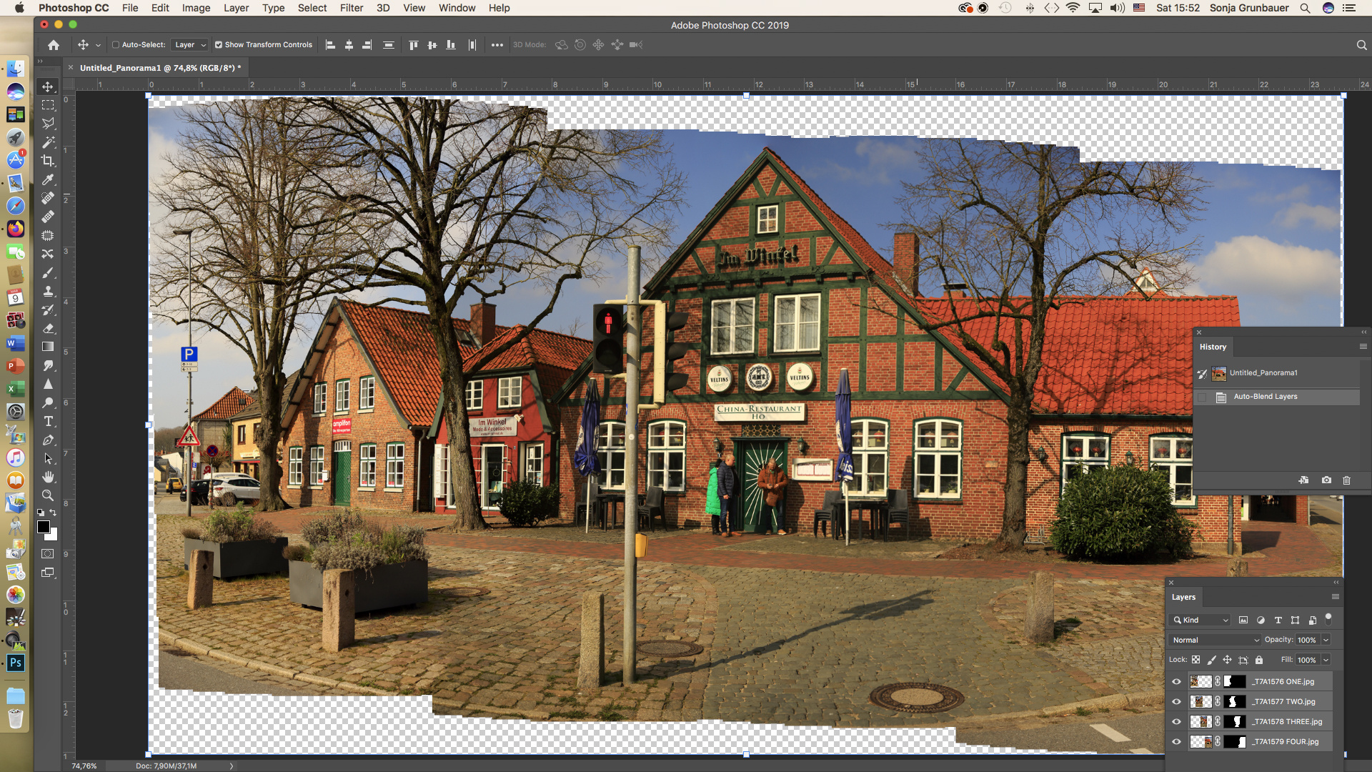Hide the _T7A1579 FOUR.jpg layer
The height and width of the screenshot is (772, 1372).
[x=1176, y=741]
